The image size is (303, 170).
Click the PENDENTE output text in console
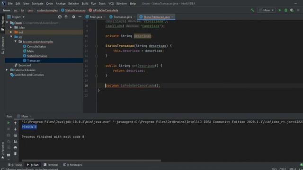coord(29,127)
